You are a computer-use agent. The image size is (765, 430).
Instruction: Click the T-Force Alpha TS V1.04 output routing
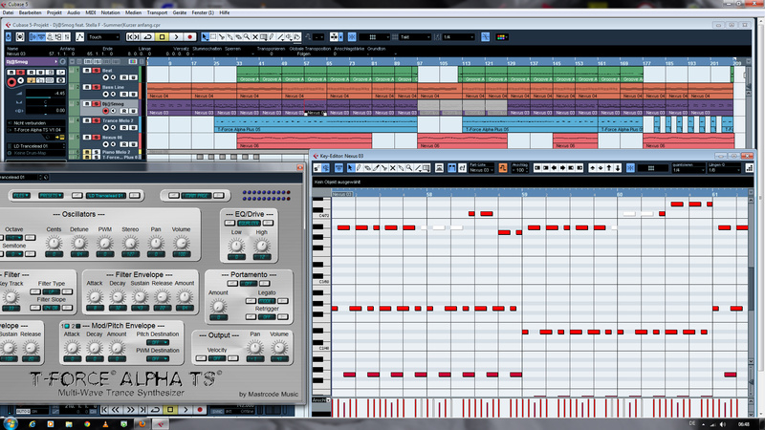[37, 130]
